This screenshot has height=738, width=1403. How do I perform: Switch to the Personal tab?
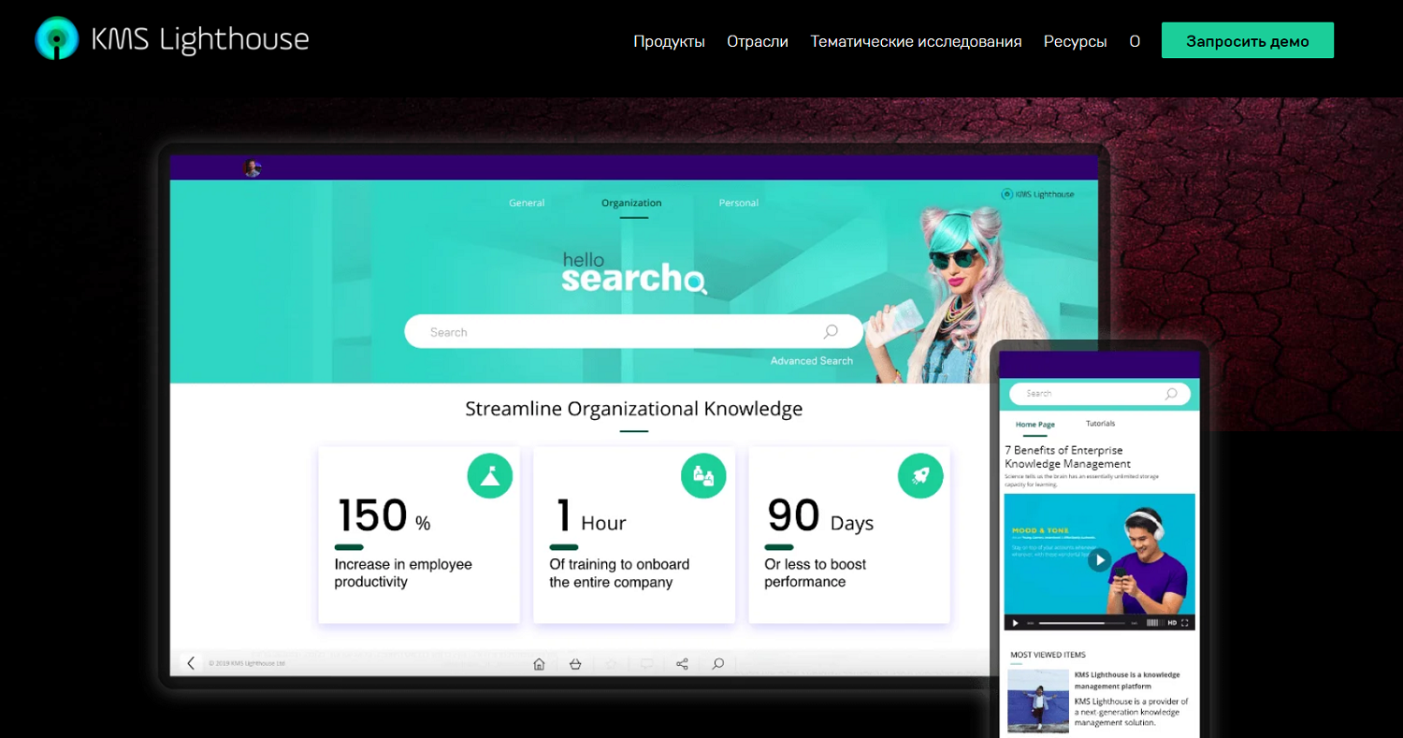click(x=739, y=203)
